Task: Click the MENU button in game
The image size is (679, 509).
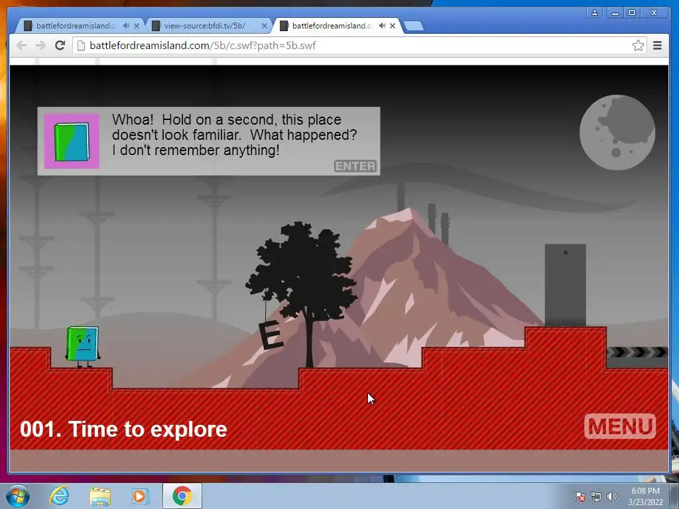Action: (620, 426)
